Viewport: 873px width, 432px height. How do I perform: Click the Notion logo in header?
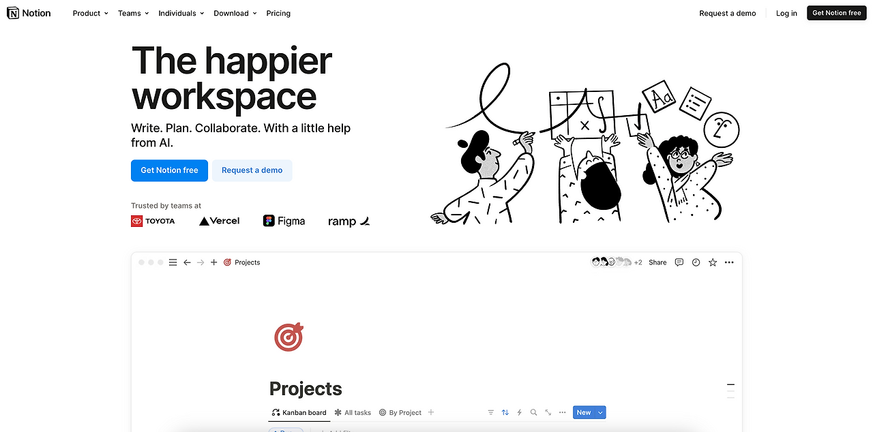tap(29, 13)
